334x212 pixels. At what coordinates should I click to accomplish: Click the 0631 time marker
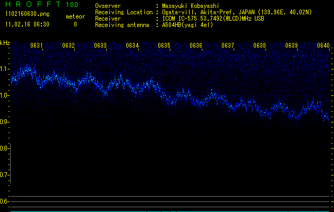coord(37,46)
